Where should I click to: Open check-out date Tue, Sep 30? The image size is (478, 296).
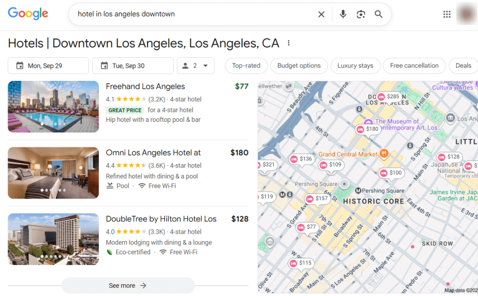[133, 66]
